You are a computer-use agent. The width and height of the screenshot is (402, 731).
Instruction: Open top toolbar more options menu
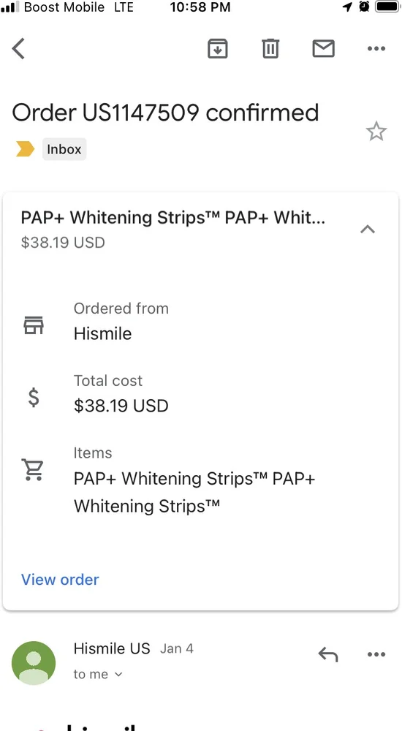(x=376, y=48)
